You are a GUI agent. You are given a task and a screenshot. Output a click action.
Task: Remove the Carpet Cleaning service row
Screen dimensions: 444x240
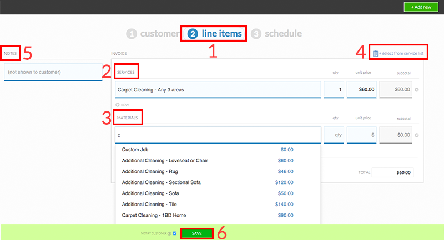(x=417, y=89)
